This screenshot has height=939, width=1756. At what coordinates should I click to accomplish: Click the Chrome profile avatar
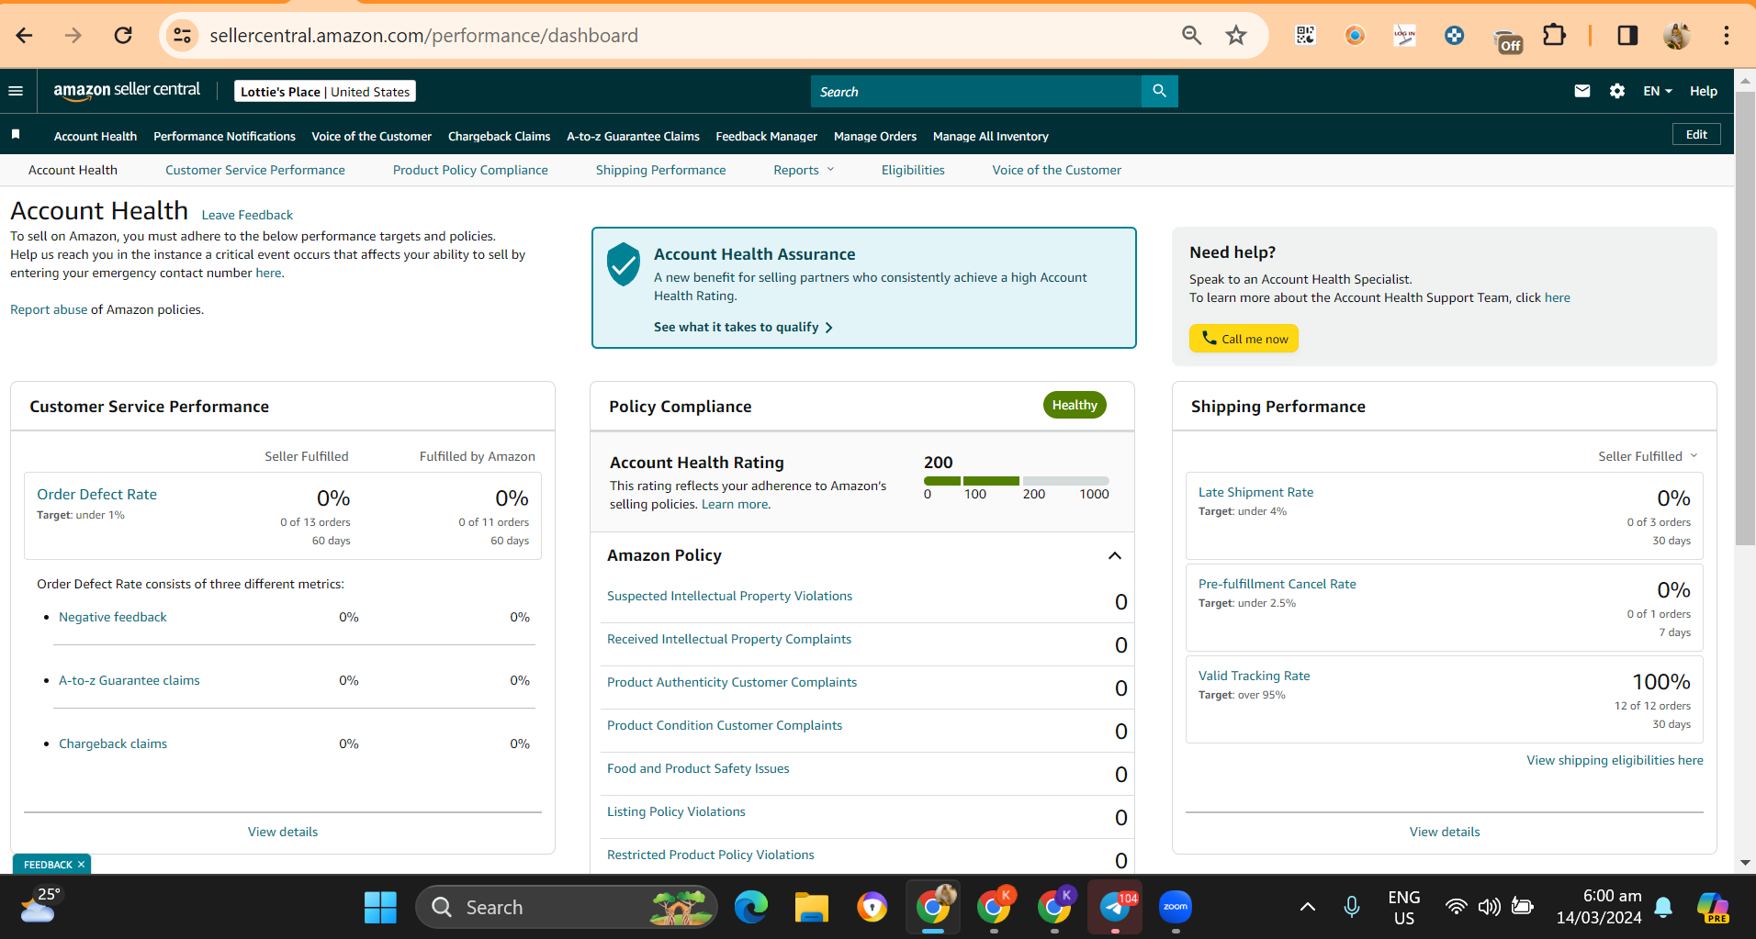[x=1677, y=36]
